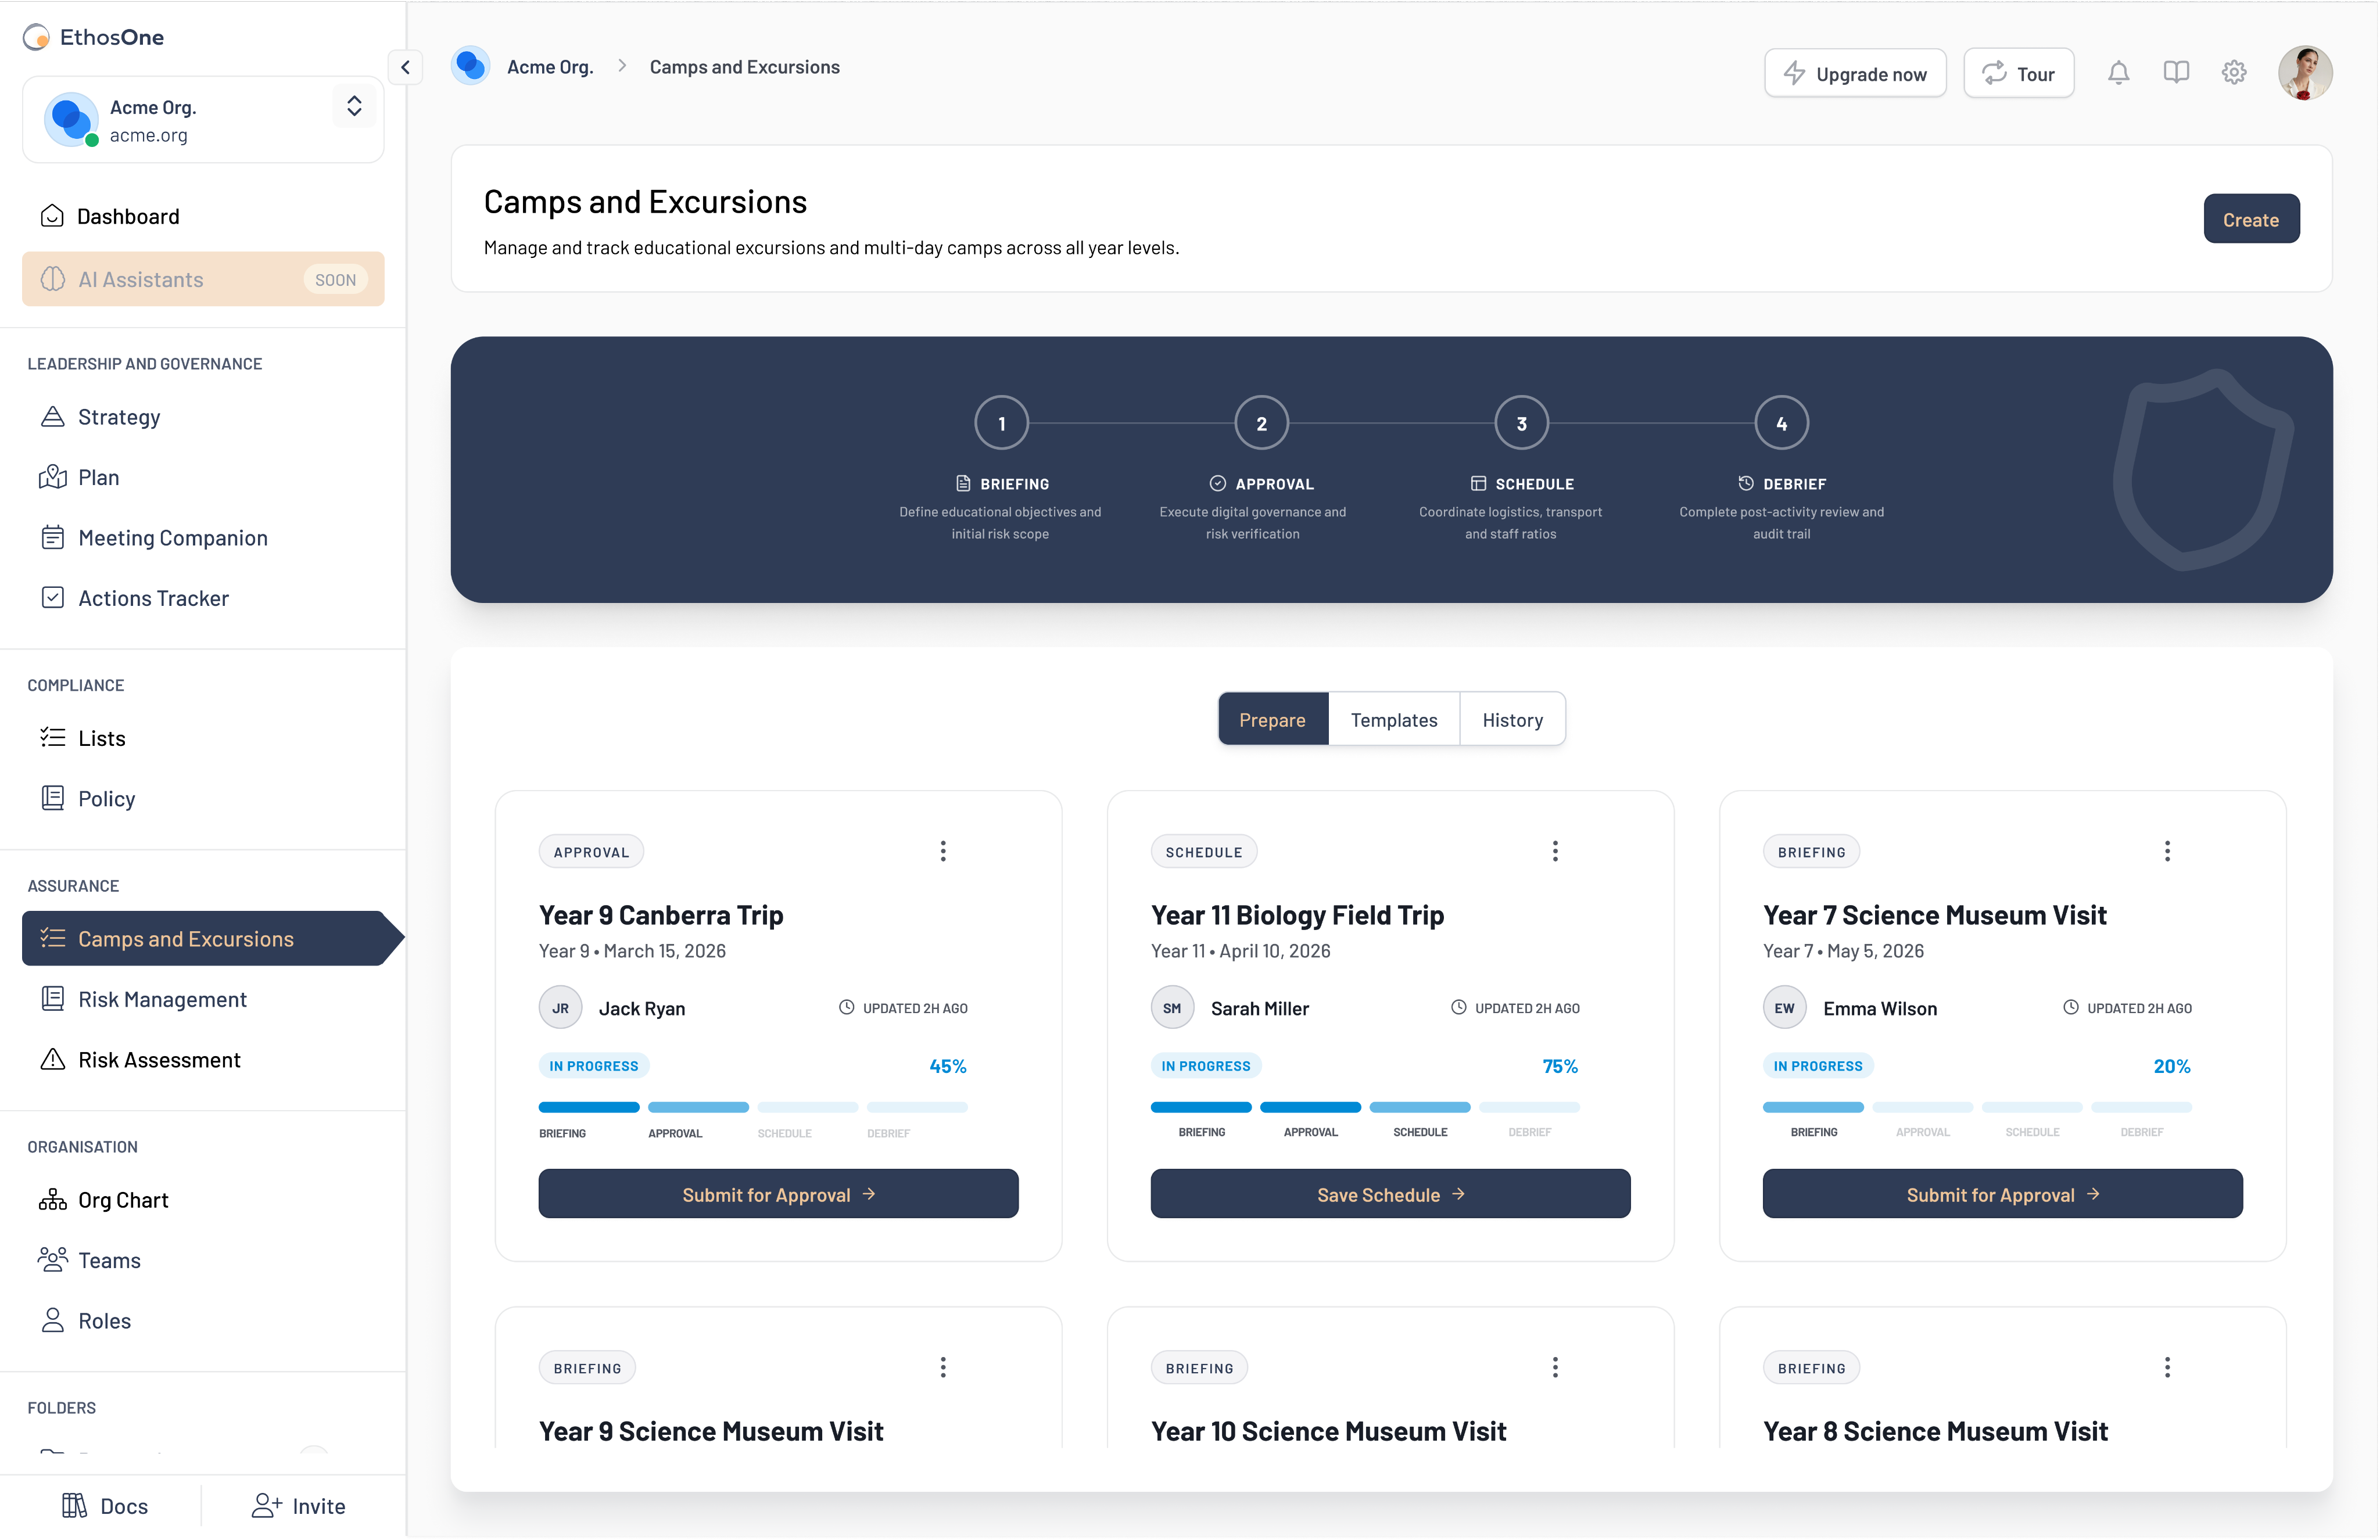Open options menu on Year 9 Canberra Trip
This screenshot has width=2380, height=1540.
943,851
